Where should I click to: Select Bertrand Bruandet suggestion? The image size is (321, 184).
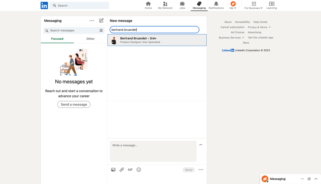pyautogui.click(x=157, y=40)
